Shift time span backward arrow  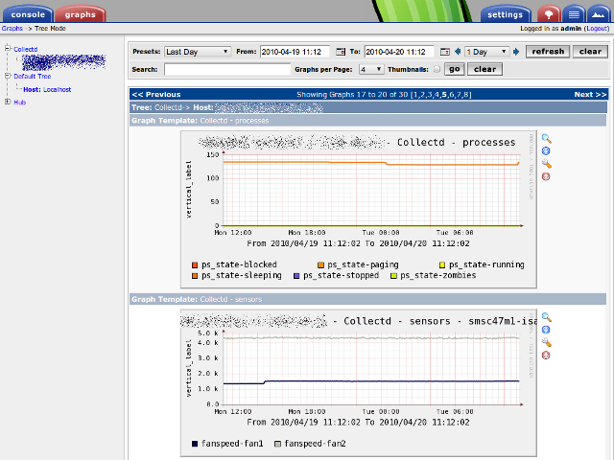(x=458, y=52)
